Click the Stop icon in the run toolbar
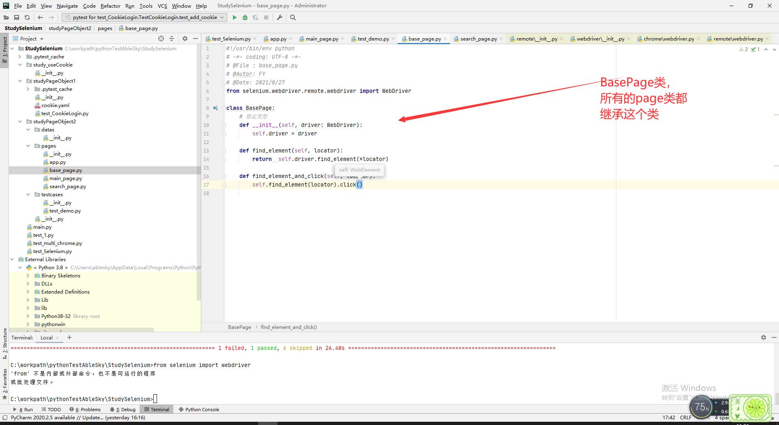This screenshot has width=779, height=425. tap(266, 17)
